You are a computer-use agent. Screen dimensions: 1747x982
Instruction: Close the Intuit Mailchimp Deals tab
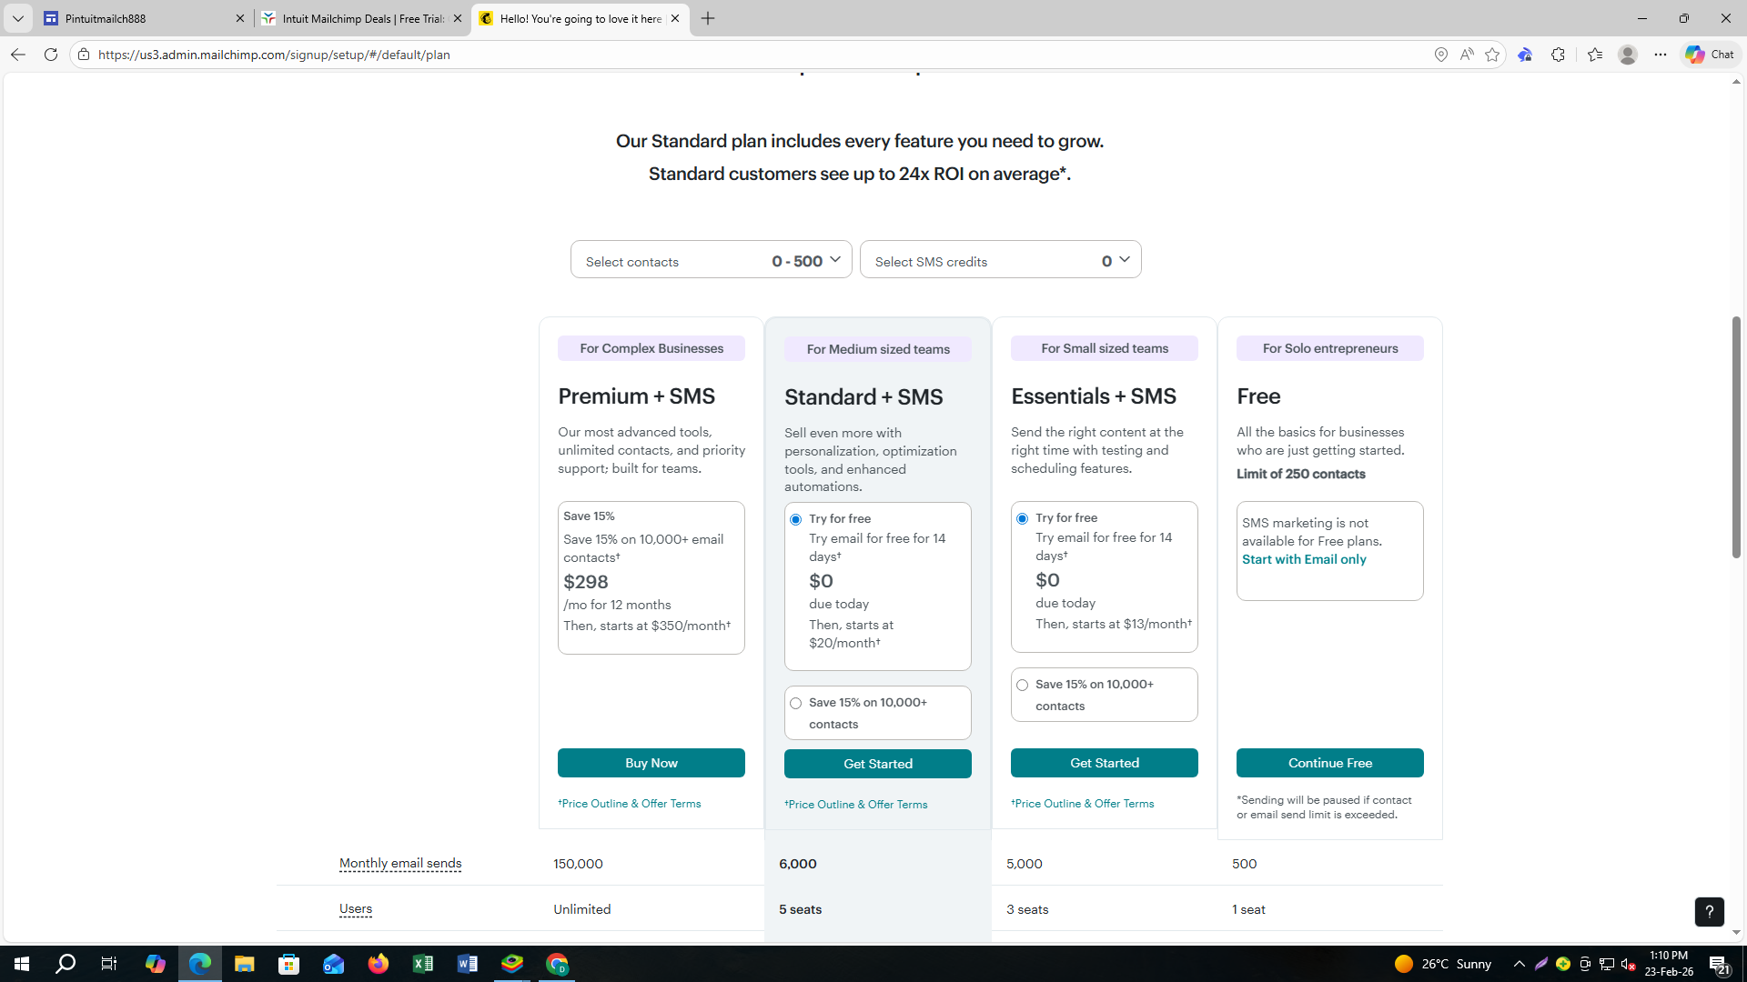[457, 18]
